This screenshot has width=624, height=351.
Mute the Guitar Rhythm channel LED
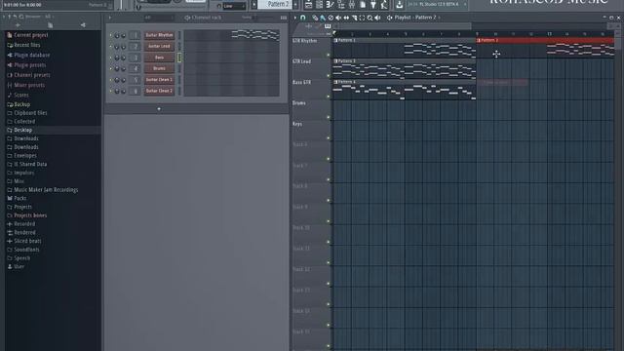point(110,35)
